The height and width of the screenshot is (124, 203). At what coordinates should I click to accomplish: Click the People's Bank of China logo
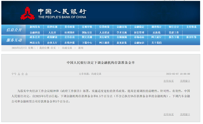click(53, 13)
